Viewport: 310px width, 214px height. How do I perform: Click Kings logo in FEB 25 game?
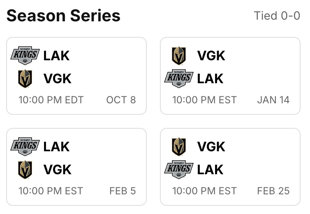[179, 170]
